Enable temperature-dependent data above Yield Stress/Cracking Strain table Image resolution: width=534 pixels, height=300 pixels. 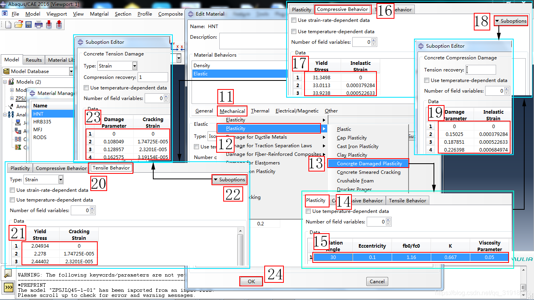pos(13,200)
